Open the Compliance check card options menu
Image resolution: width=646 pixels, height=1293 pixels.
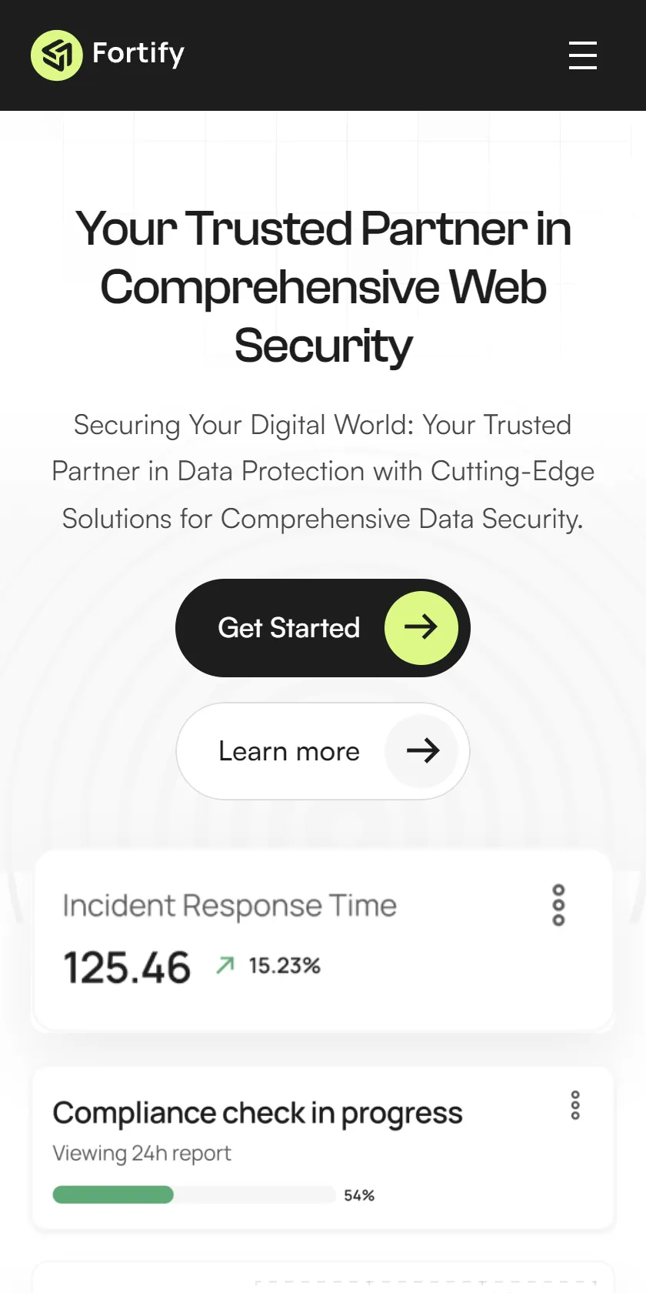575,1105
